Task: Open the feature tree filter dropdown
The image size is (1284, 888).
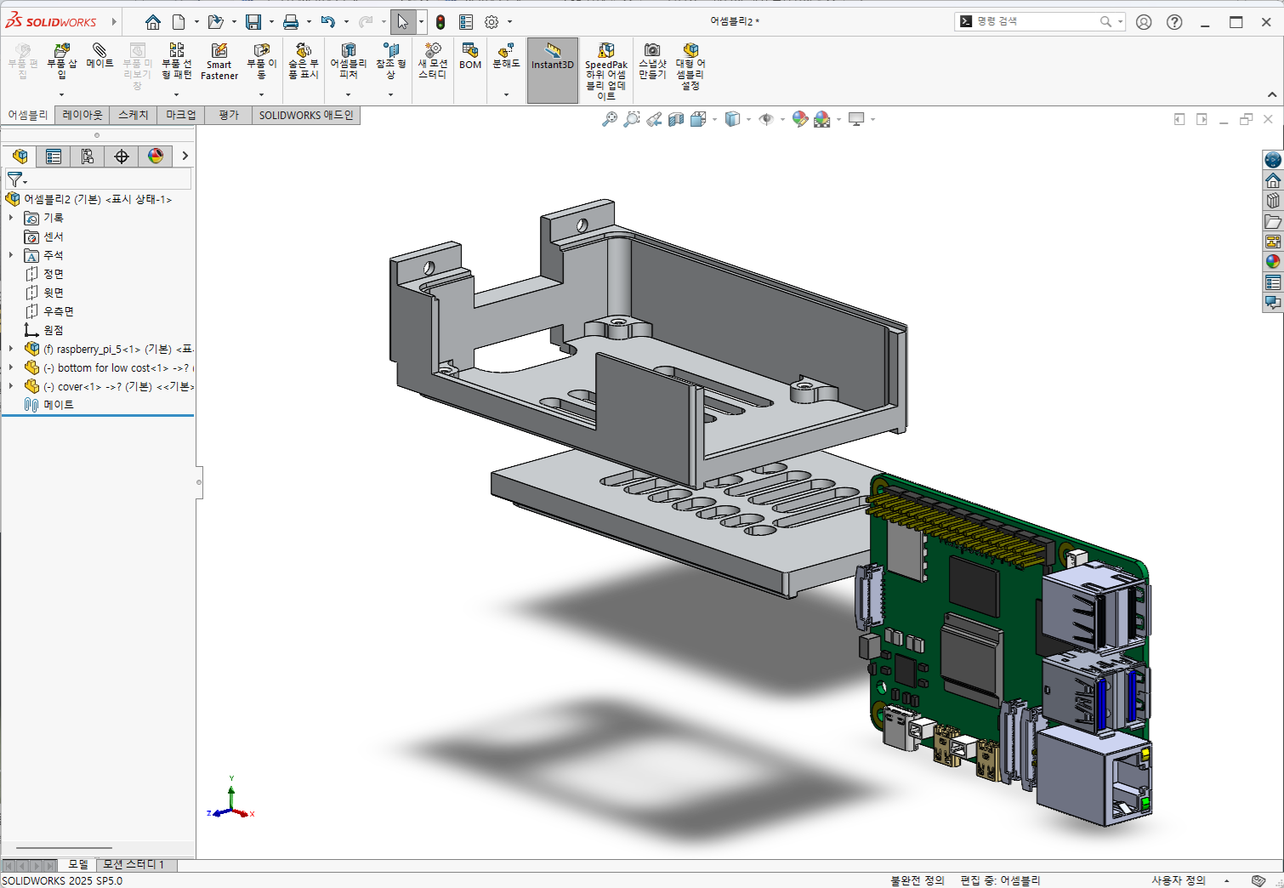Action: coord(17,179)
